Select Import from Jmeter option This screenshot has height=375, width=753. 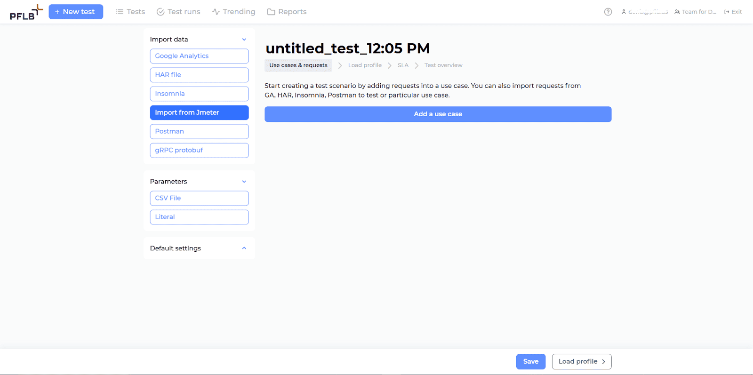[x=199, y=112]
